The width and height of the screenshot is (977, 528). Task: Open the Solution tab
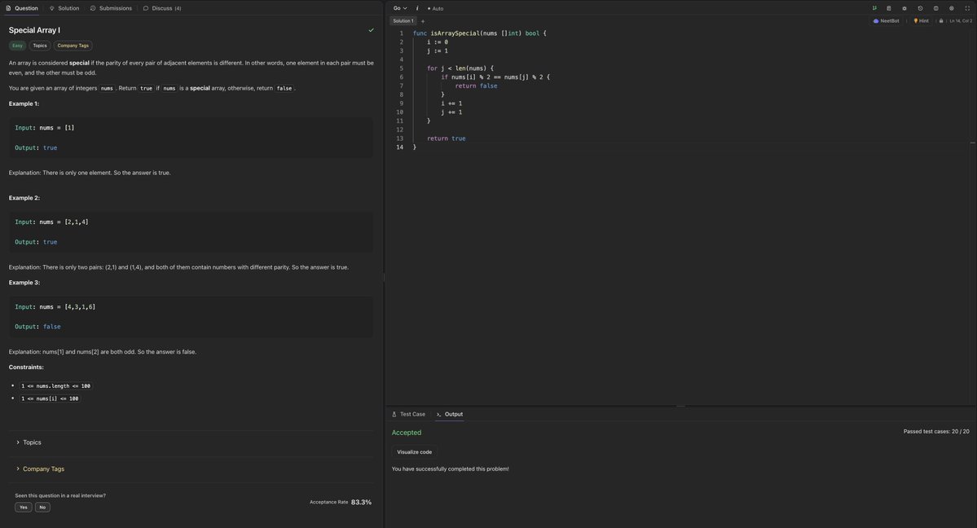[x=64, y=8]
